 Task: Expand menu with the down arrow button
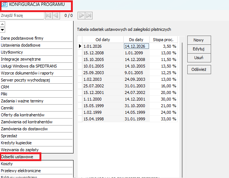pos(3,30)
